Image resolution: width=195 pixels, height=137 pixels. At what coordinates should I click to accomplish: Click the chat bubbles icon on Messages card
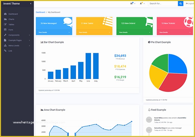click(68, 22)
